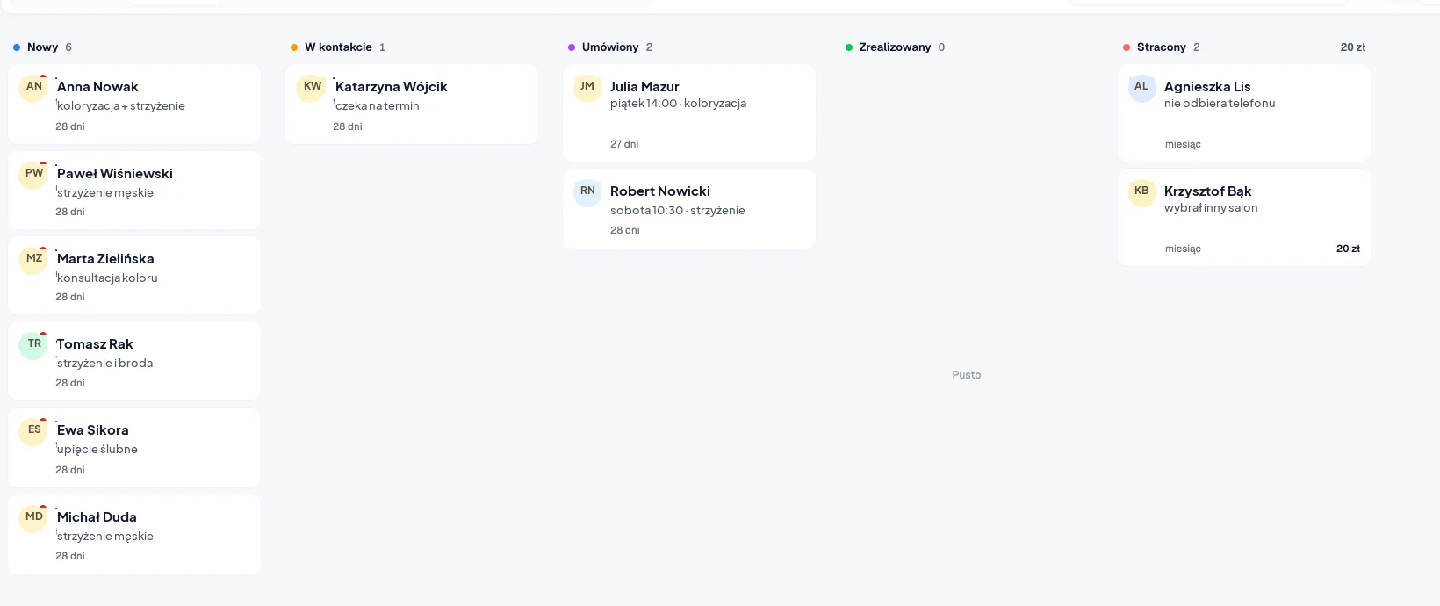
Task: Click the name Robert Nowicki
Action: pyautogui.click(x=660, y=191)
